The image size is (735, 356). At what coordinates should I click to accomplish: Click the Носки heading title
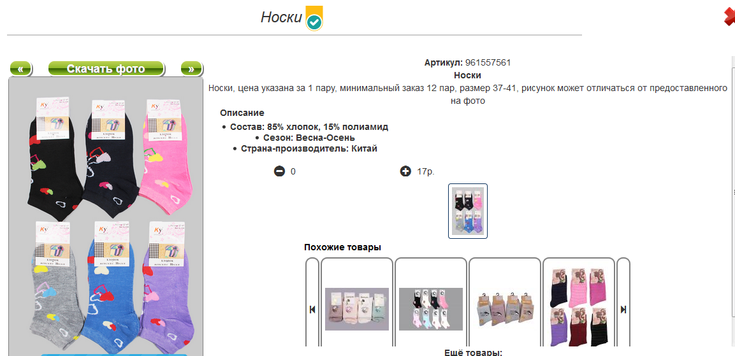pos(281,17)
